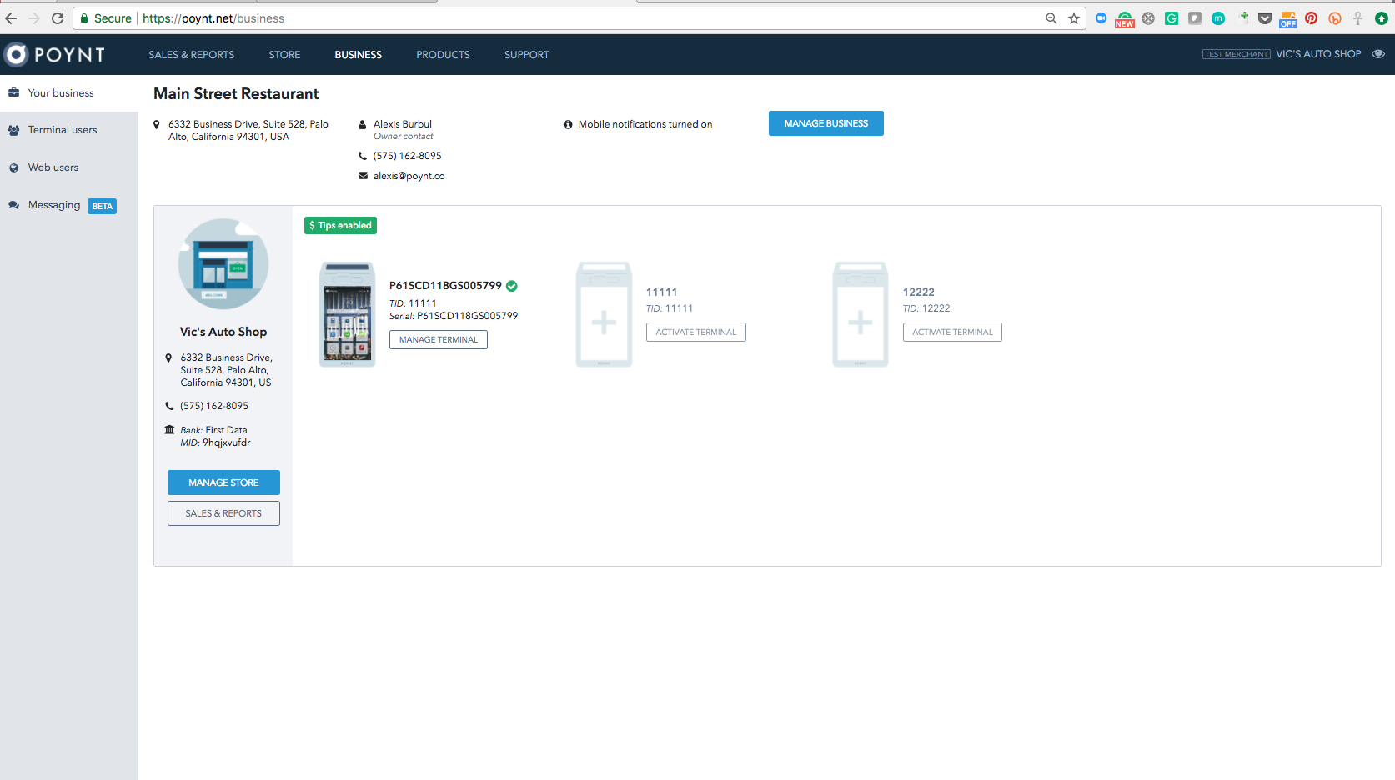Click the OFF-badged browser extension icon

pyautogui.click(x=1288, y=19)
